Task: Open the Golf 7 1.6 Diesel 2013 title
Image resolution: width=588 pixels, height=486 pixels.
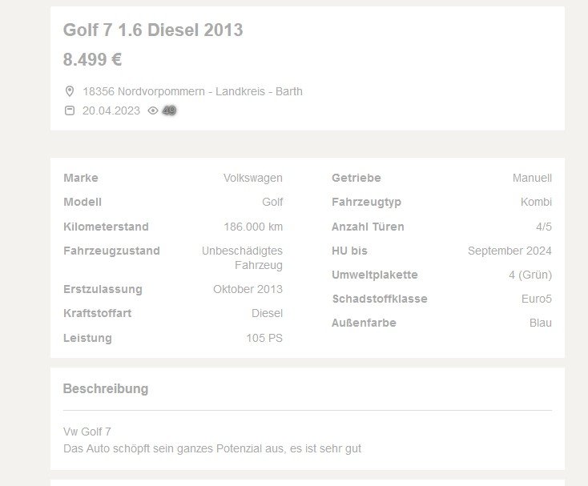Action: [153, 30]
